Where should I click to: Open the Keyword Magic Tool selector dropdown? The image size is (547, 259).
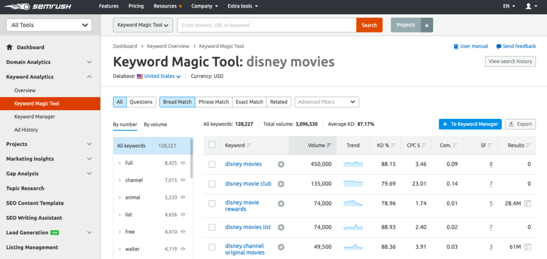(143, 25)
